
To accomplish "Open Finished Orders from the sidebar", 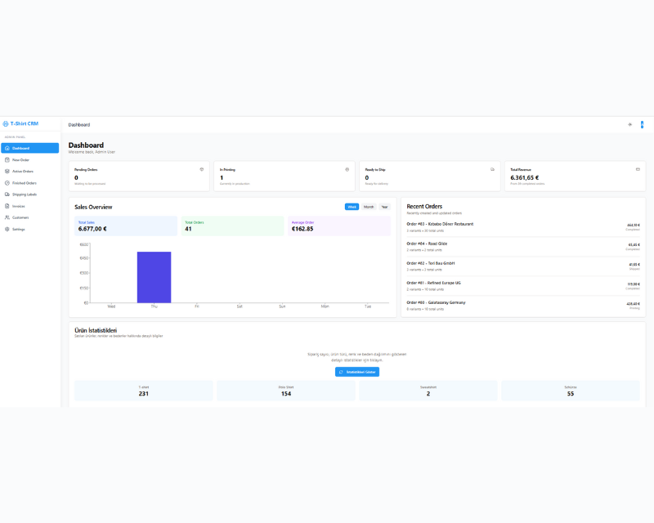I will 25,183.
